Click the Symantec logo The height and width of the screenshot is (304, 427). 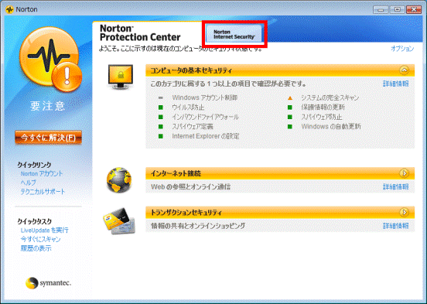point(48,283)
